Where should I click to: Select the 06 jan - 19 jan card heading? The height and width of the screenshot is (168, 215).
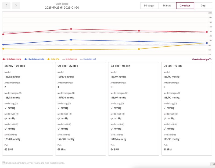[173, 66]
